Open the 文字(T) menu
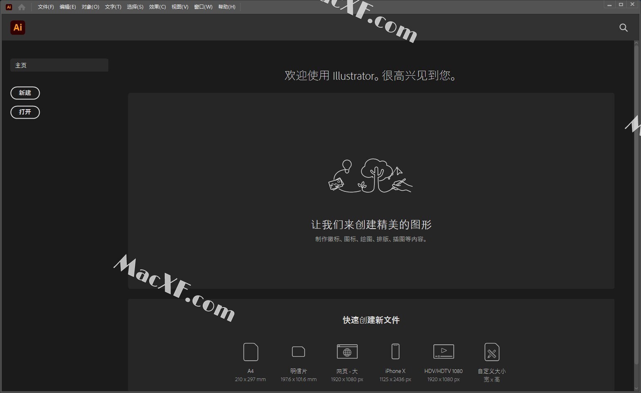Viewport: 641px width, 393px height. click(x=113, y=7)
